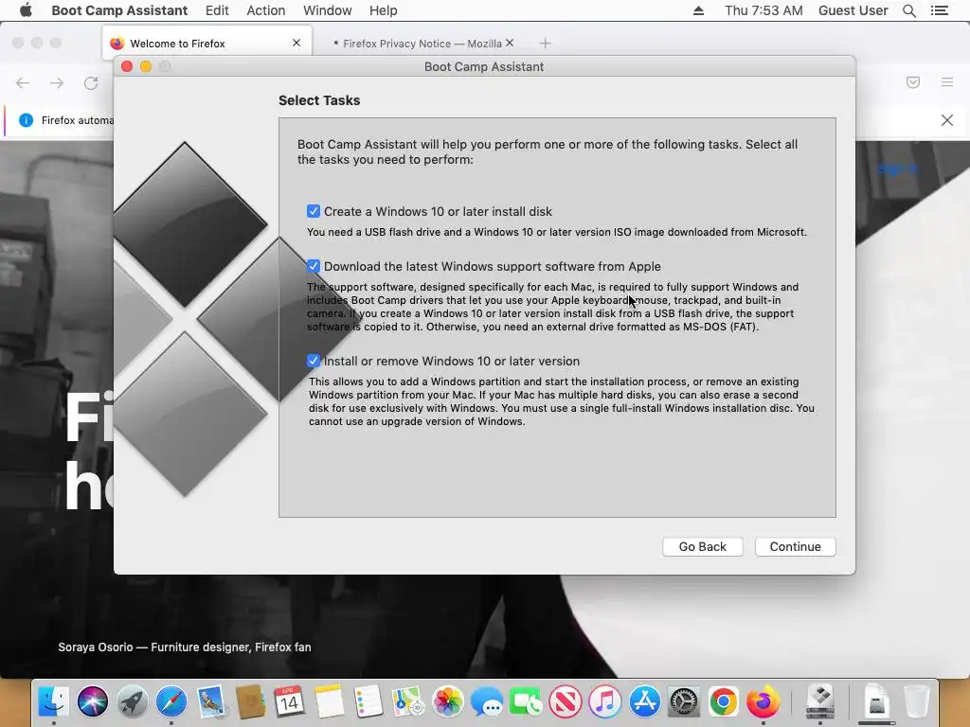Open News from the dock
This screenshot has height=727, width=970.
click(x=566, y=702)
